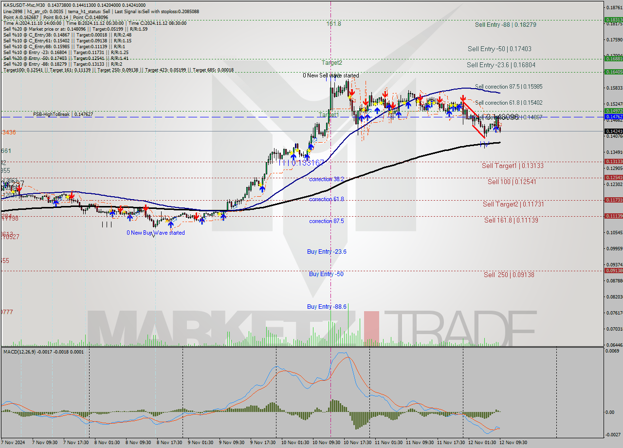The height and width of the screenshot is (448, 623).
Task: Click the '11 Nov 17:30' time axis label
Action: click(451, 443)
